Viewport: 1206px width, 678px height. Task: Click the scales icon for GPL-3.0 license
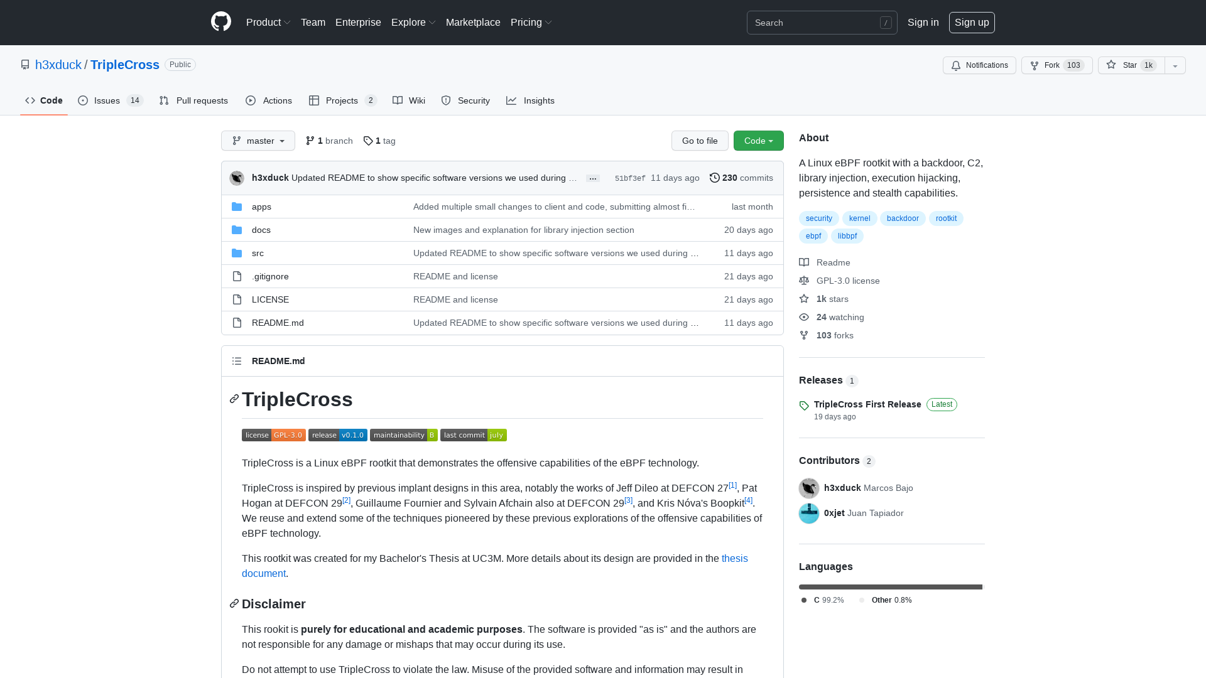pyautogui.click(x=804, y=281)
